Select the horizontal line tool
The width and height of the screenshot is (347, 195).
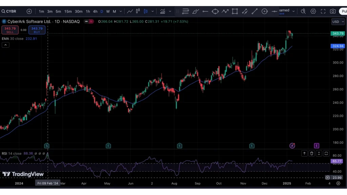pyautogui.click(x=274, y=11)
